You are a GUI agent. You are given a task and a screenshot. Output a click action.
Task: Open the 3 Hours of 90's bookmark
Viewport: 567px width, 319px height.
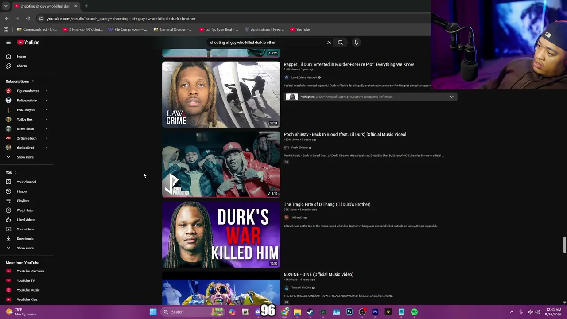83,30
